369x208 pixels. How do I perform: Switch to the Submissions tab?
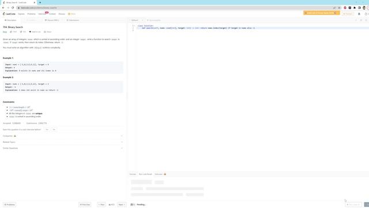point(73,20)
